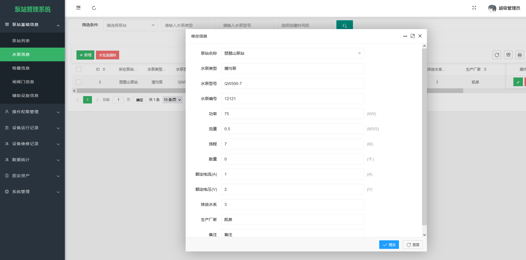Collapse the 泵站基础信息 menu group
The height and width of the screenshot is (260, 526).
point(33,25)
